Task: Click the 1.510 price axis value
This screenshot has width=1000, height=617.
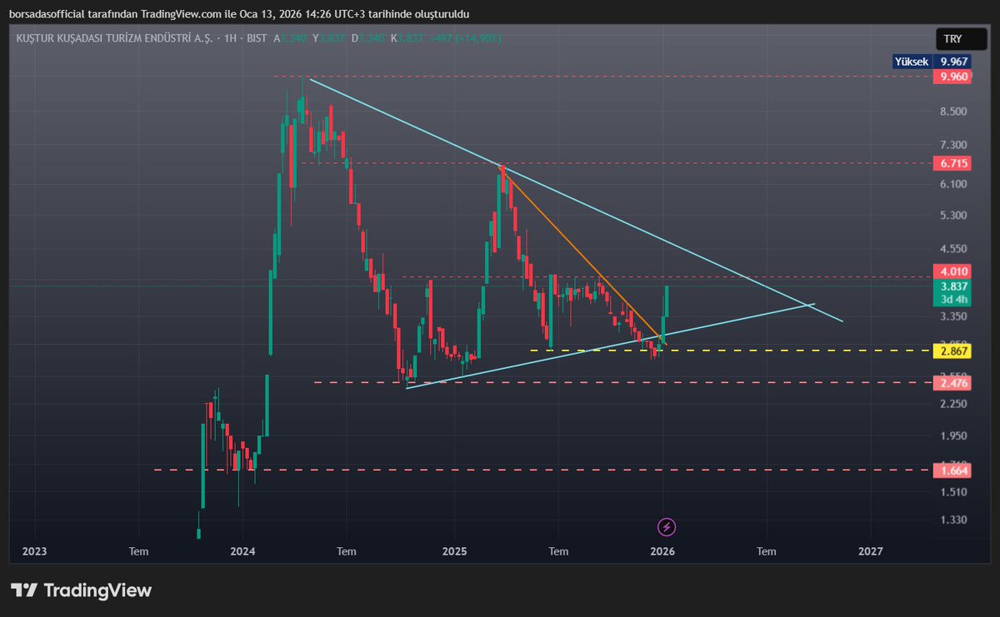Action: click(x=953, y=492)
